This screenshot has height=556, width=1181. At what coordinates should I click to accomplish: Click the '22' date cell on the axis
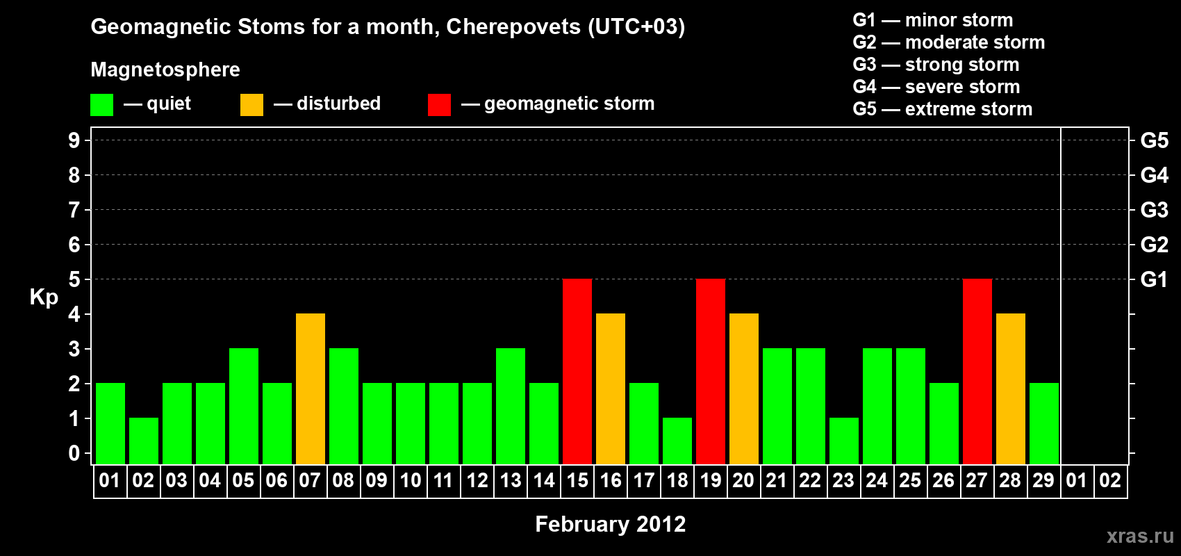[x=811, y=481]
